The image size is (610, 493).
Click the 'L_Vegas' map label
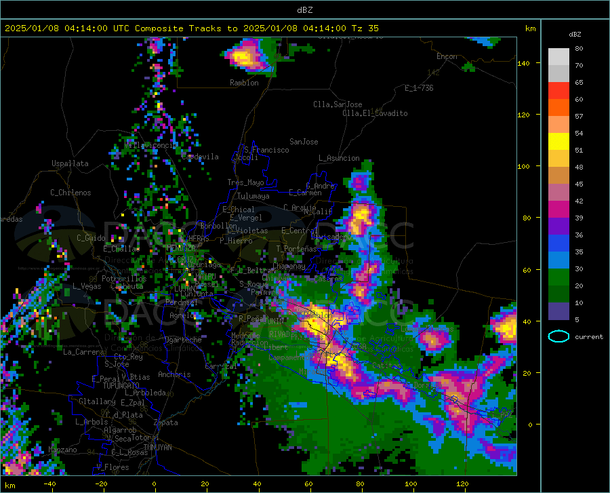pos(87,286)
